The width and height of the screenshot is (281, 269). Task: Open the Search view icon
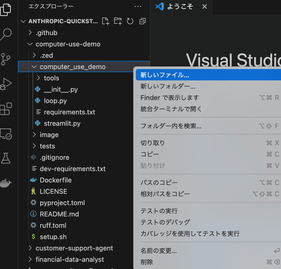pyautogui.click(x=6, y=34)
